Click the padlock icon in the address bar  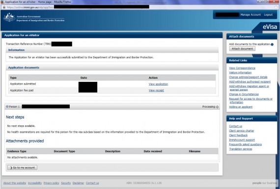coord(4,7)
